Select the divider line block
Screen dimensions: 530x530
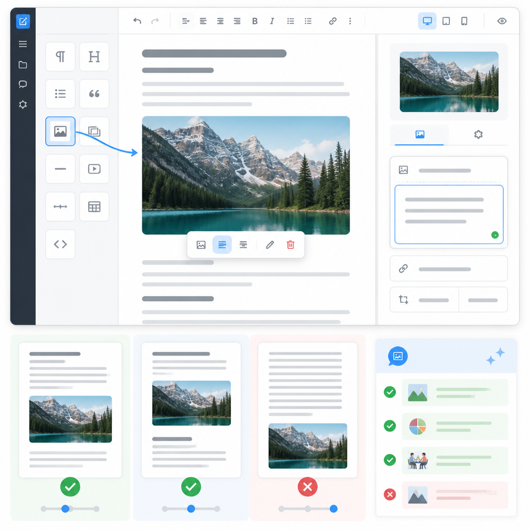click(60, 169)
